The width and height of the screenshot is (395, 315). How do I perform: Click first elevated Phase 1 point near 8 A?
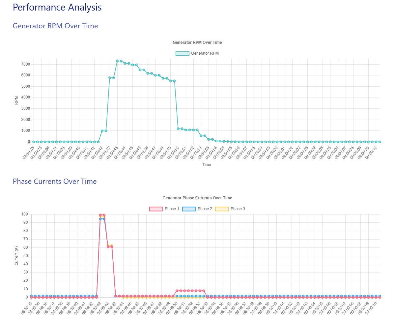[x=177, y=291]
